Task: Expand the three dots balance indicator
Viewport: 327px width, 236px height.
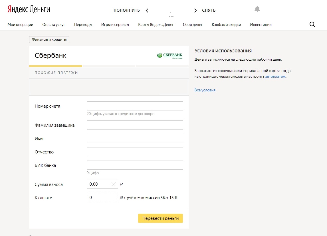Action: coord(171,16)
